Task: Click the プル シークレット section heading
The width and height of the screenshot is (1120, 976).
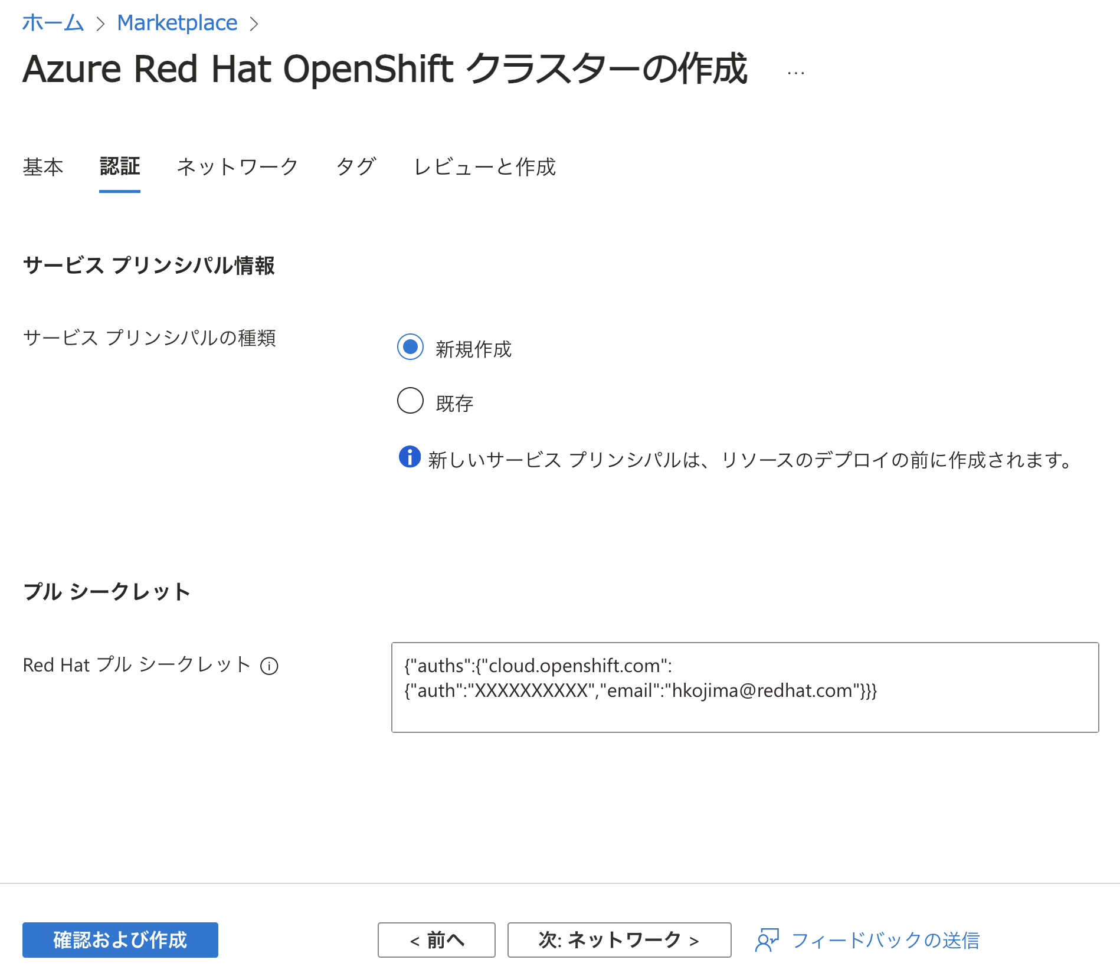Action: [x=107, y=591]
